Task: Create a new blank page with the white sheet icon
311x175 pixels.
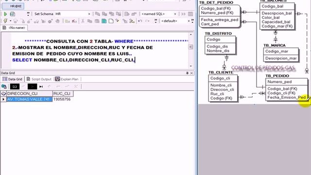Action: pos(111,21)
